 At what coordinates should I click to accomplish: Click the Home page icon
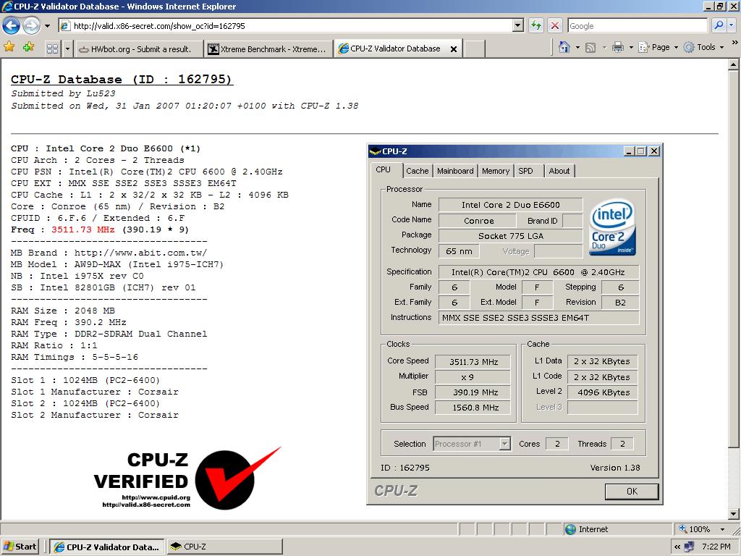564,47
